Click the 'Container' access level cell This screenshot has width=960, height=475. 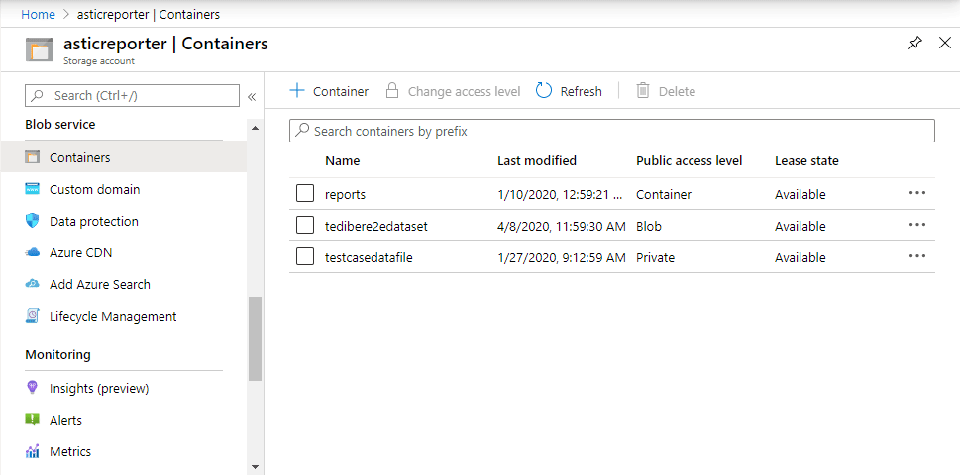(664, 194)
